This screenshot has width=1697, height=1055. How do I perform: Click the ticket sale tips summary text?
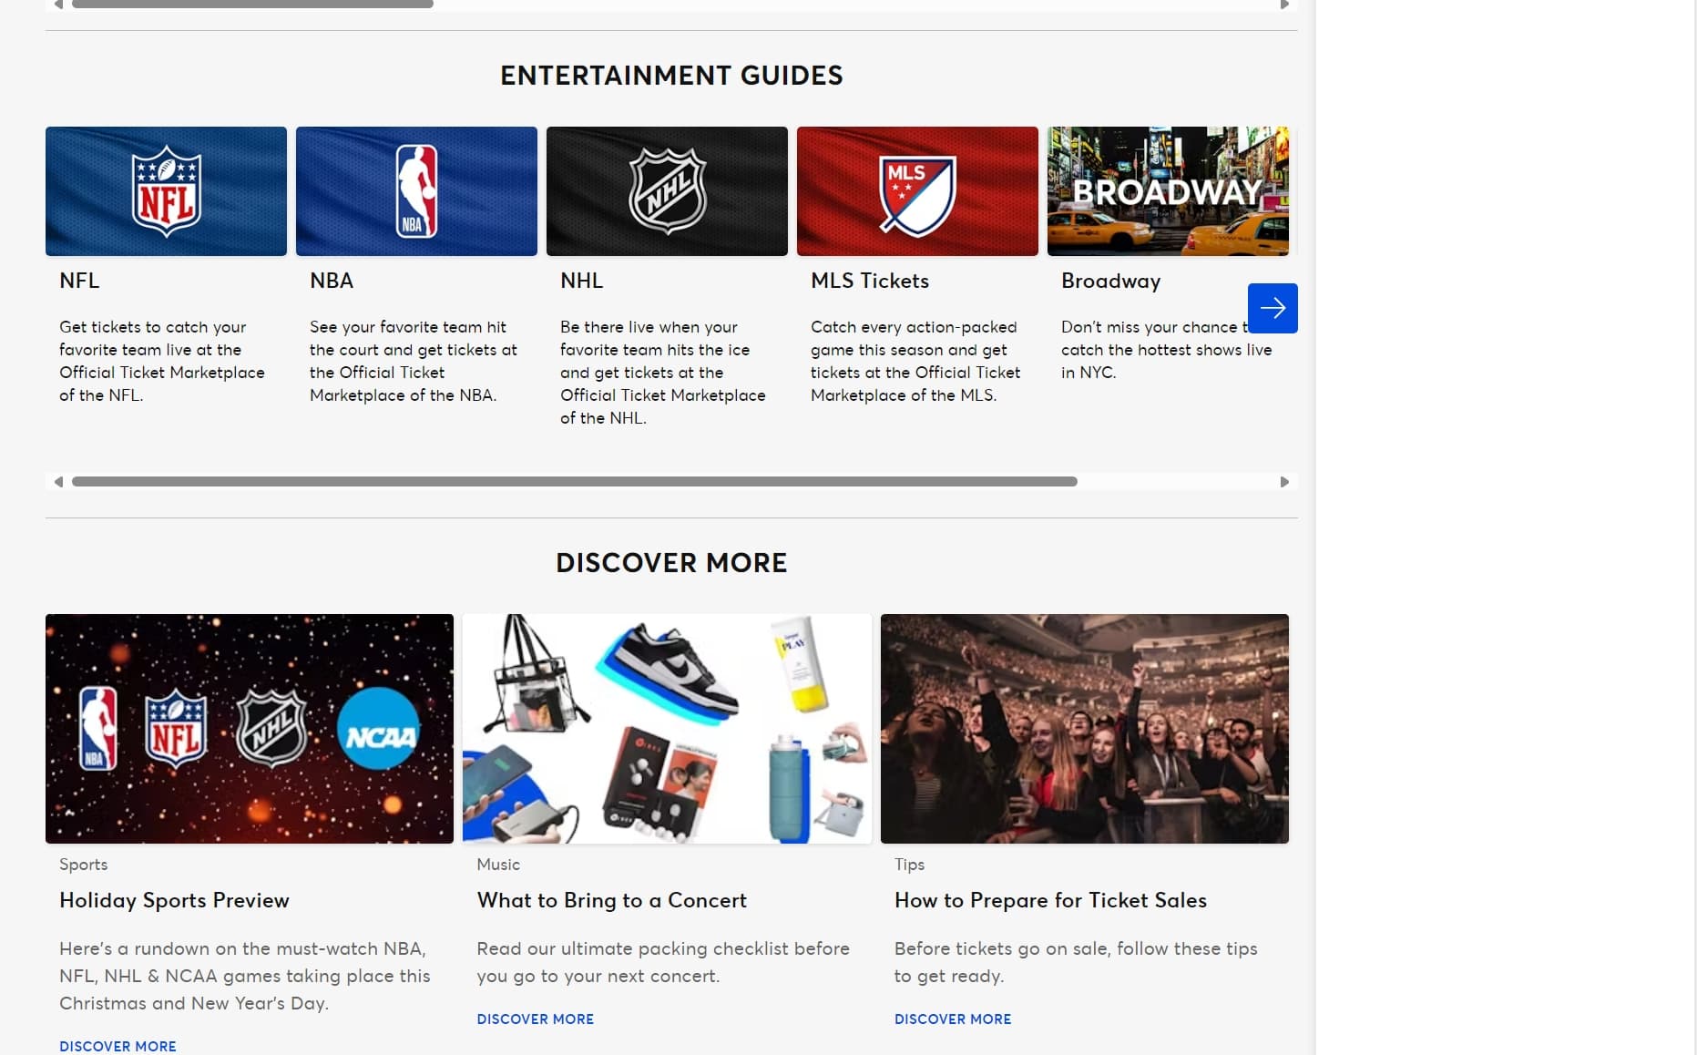(1076, 962)
